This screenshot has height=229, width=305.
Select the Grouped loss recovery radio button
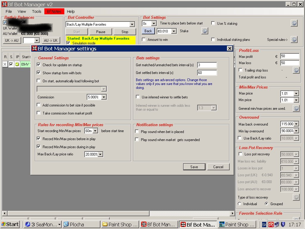click(x=267, y=204)
